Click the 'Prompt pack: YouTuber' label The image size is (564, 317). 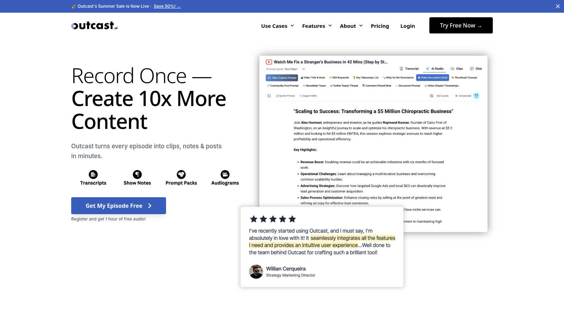tap(282, 69)
